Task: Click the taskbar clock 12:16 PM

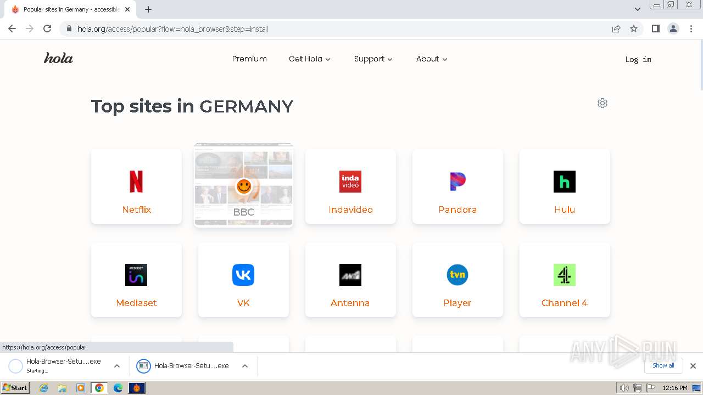Action: coord(675,388)
